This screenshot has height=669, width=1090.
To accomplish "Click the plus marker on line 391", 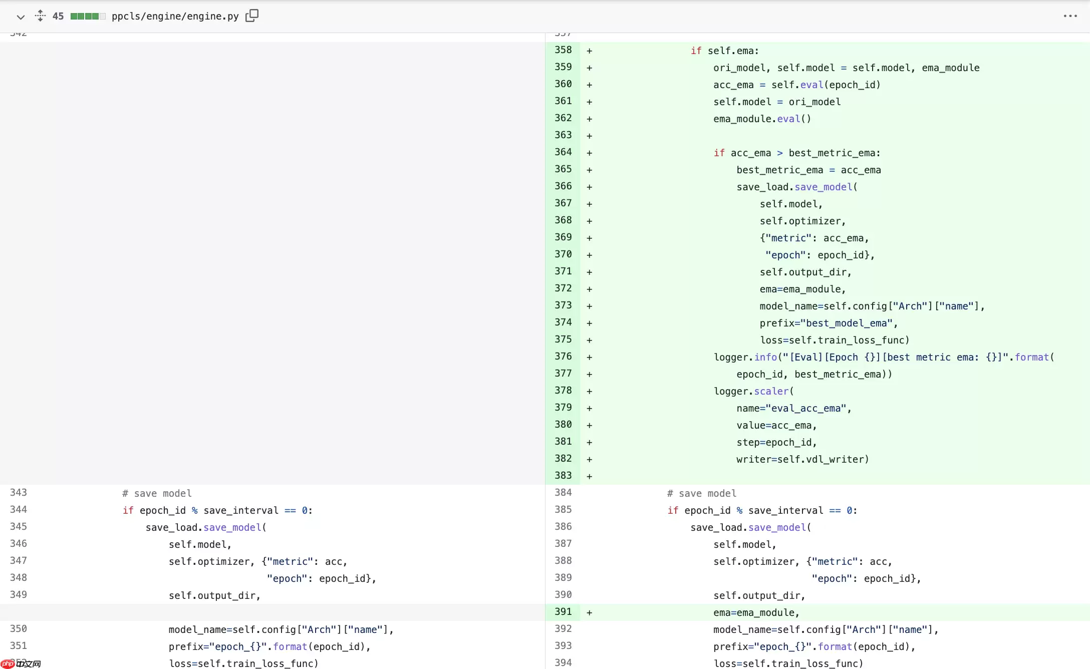I will click(590, 613).
